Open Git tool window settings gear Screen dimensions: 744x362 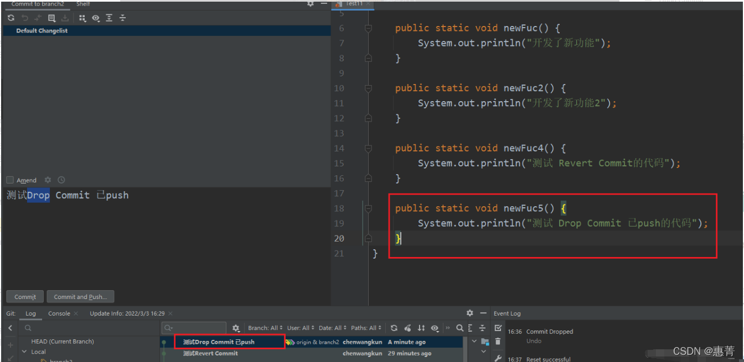tap(470, 313)
